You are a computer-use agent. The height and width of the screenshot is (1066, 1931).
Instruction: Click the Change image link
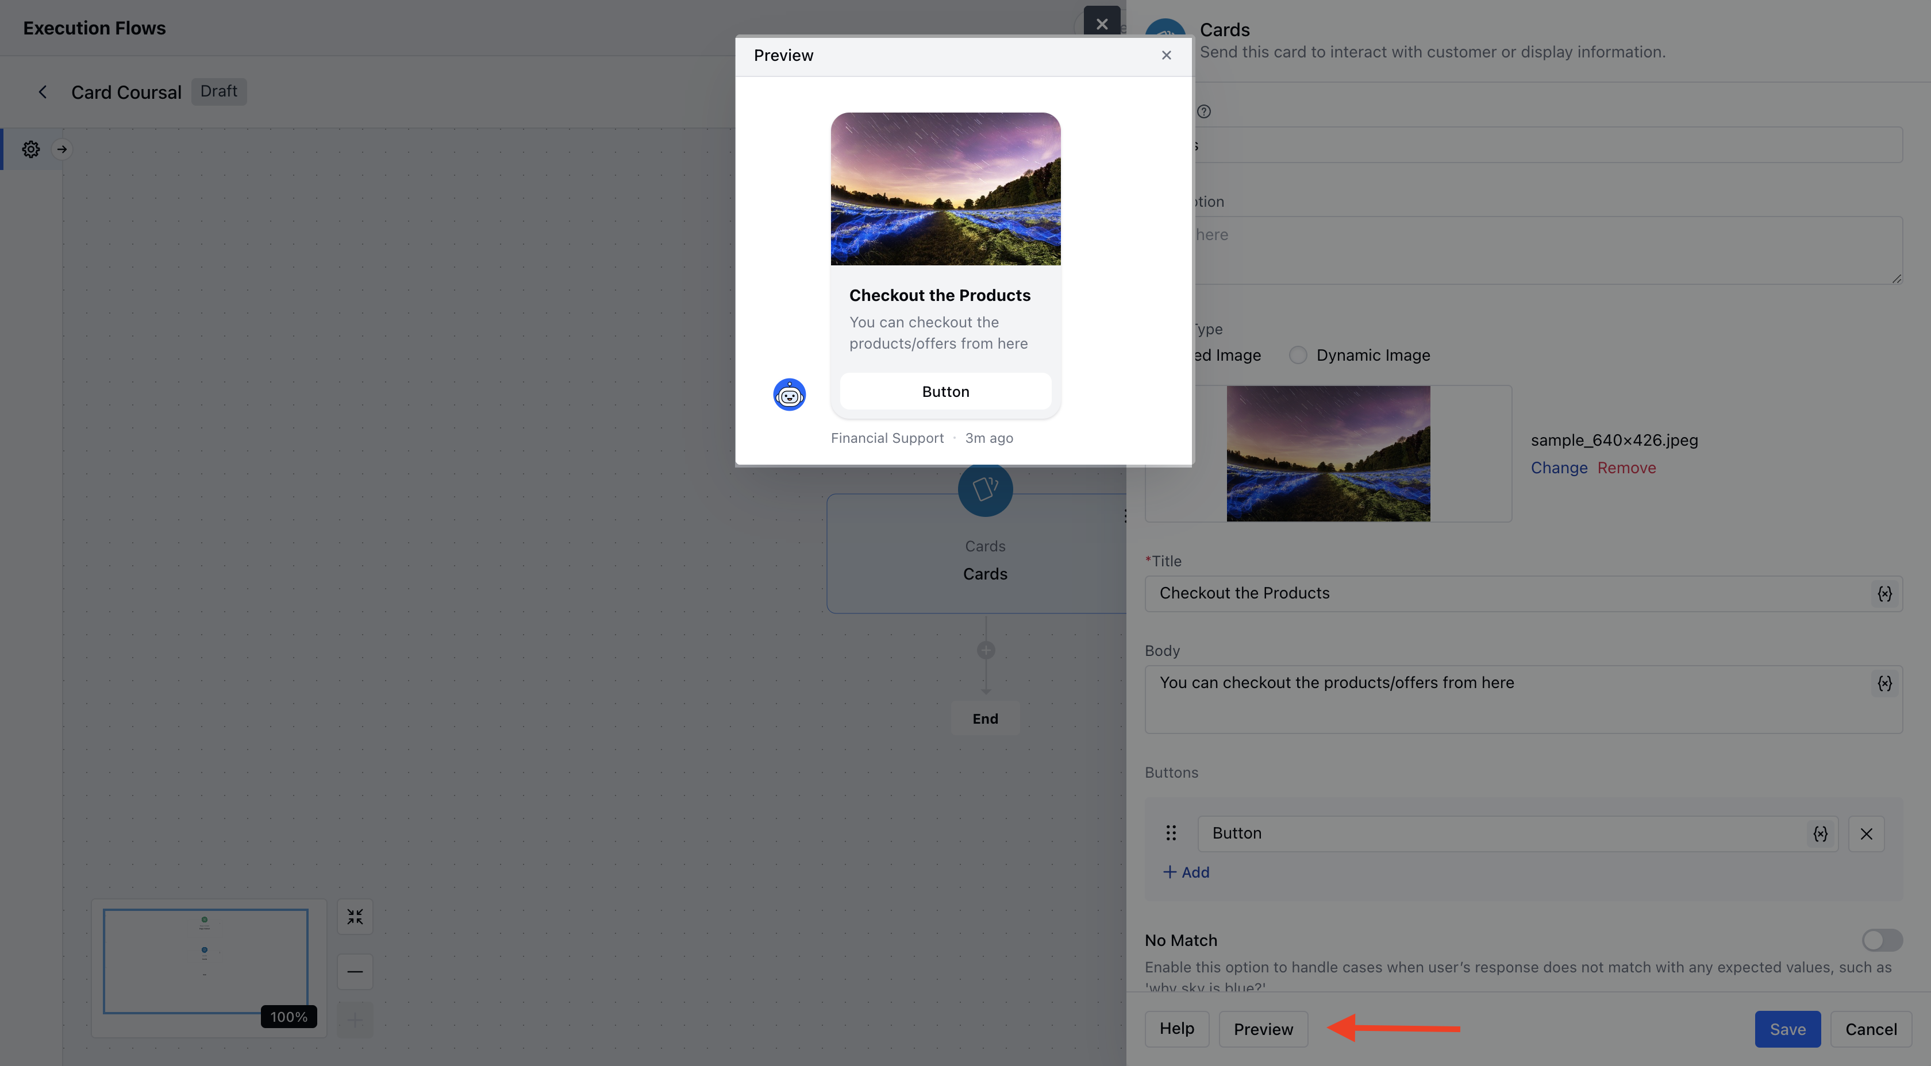1559,468
